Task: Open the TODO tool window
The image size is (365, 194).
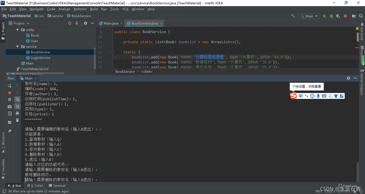Action: point(35,186)
